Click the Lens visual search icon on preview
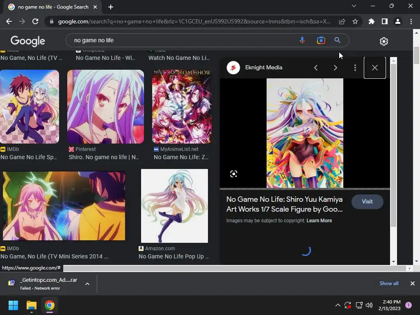 click(x=233, y=174)
